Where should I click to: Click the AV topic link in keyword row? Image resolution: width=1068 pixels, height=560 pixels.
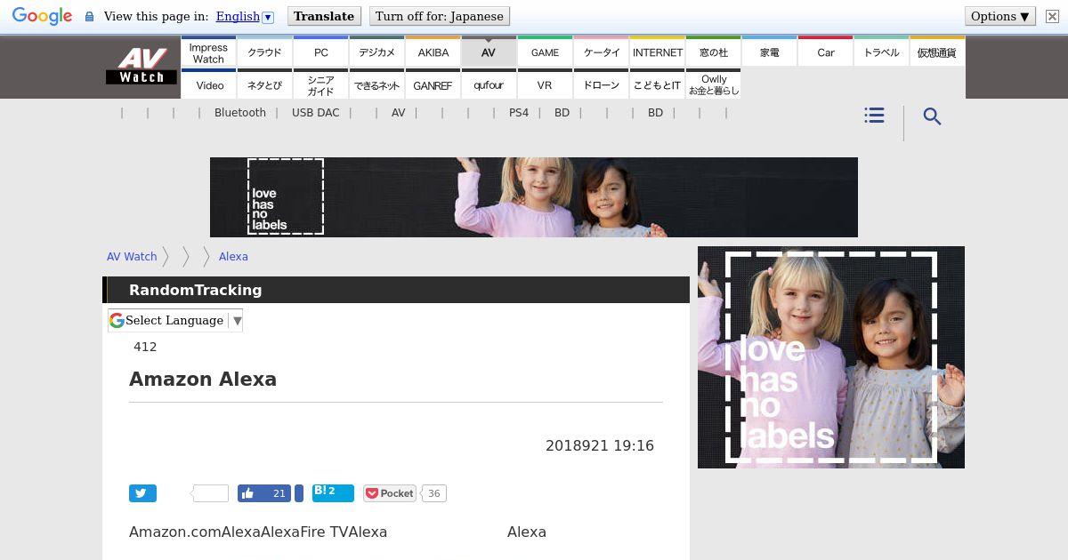point(398,113)
